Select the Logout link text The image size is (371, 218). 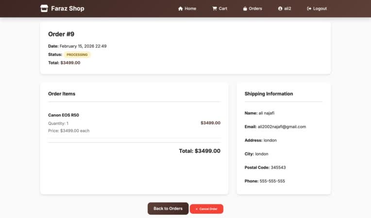320,9
